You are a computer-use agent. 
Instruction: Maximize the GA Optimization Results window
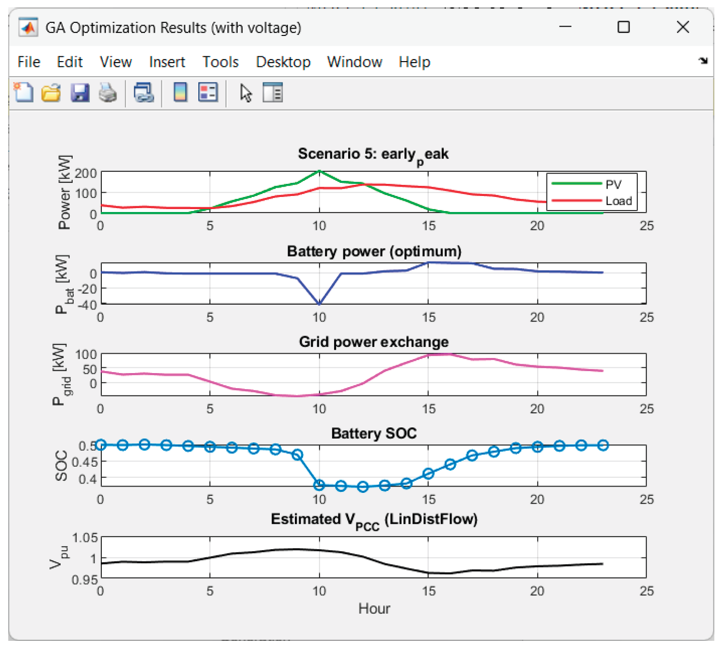click(x=624, y=27)
